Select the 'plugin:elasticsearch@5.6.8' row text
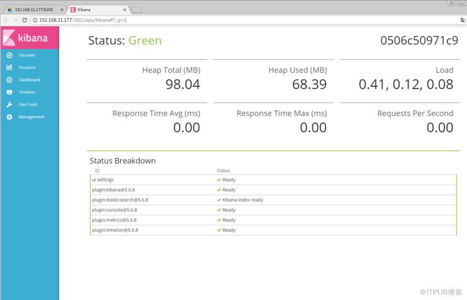 [120, 200]
